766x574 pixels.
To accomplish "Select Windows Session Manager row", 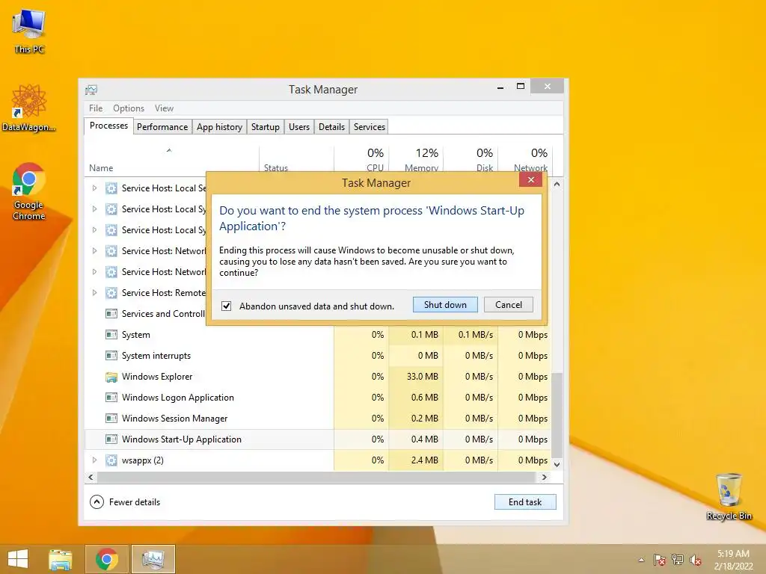I will pos(317,419).
